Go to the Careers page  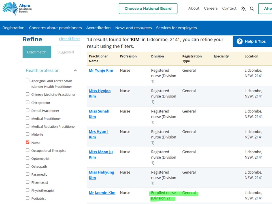(x=211, y=8)
